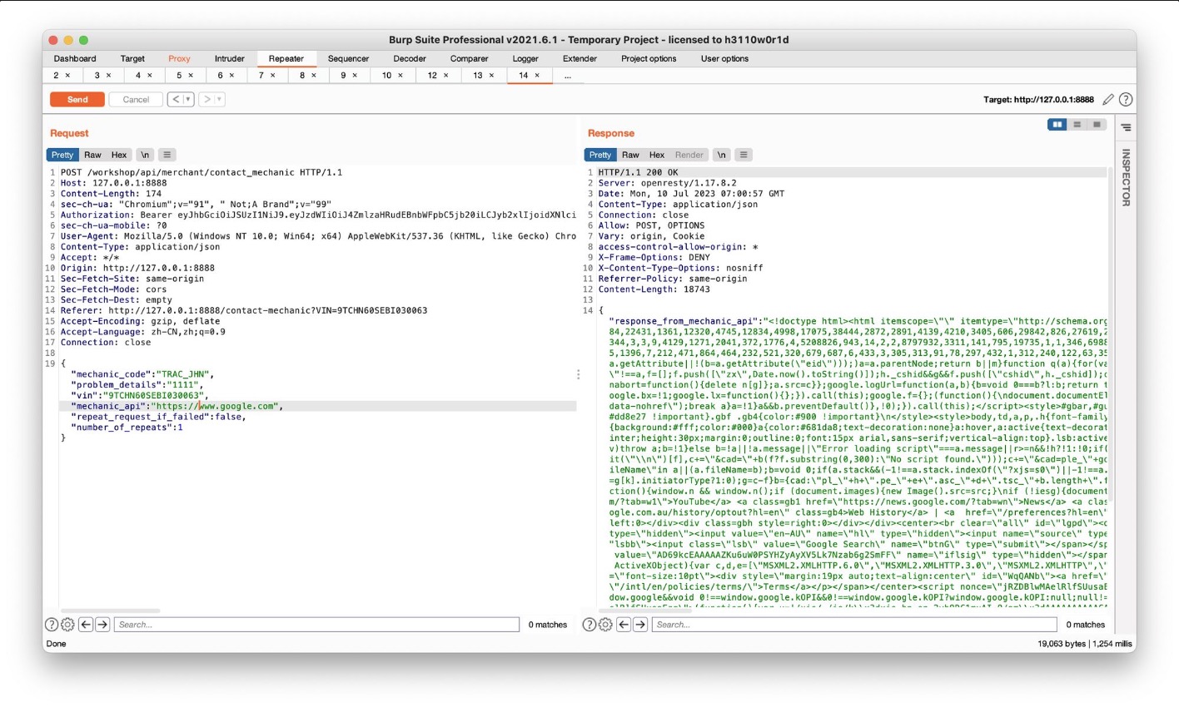
Task: Edit the target with the pencil icon
Action: click(1108, 100)
